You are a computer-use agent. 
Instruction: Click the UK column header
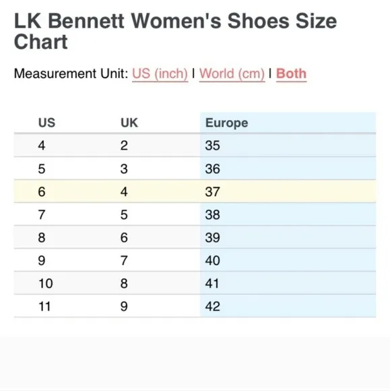point(129,123)
